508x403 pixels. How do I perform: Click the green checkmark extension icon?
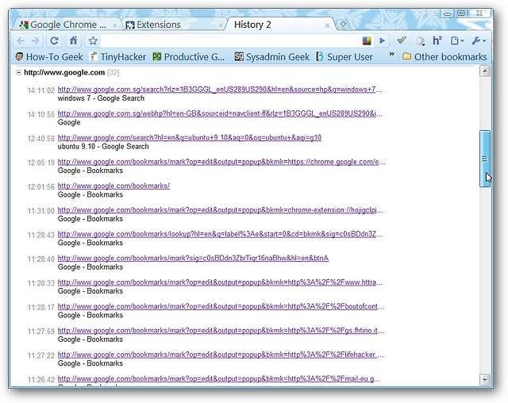click(x=402, y=40)
